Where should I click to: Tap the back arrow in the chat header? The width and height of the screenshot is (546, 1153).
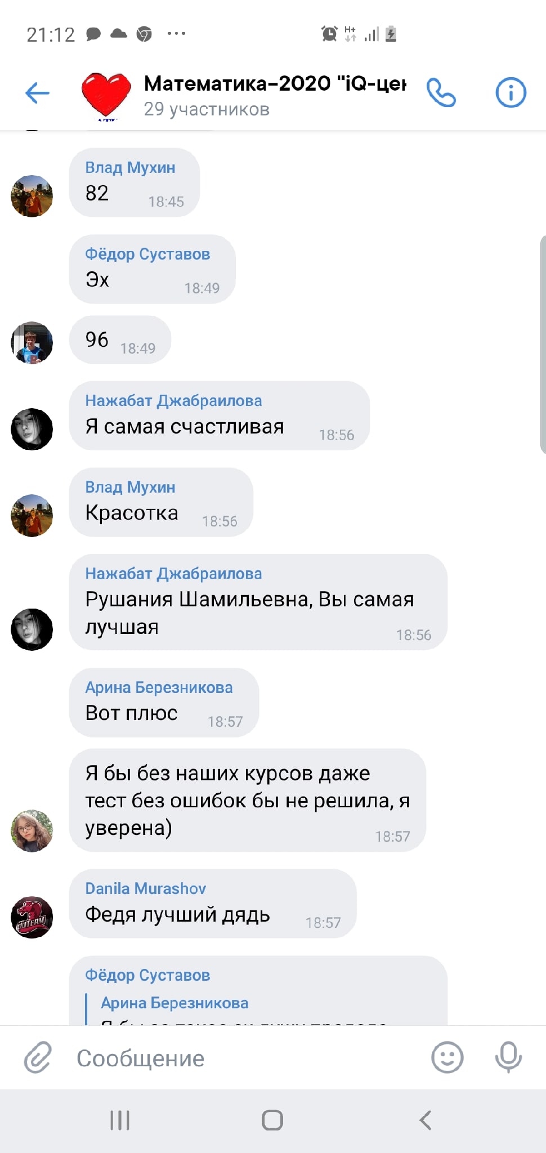coord(38,93)
